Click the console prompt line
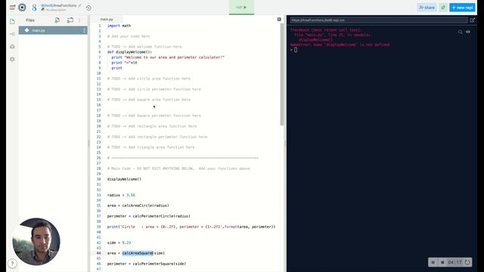The image size is (484, 272). pos(294,50)
